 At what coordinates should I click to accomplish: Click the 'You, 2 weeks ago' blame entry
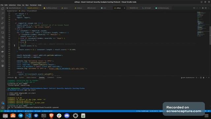pos(142,111)
